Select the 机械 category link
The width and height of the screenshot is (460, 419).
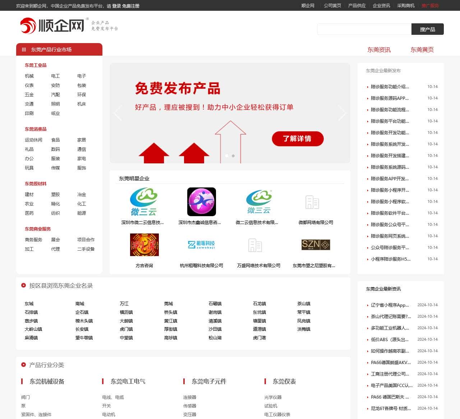click(29, 76)
